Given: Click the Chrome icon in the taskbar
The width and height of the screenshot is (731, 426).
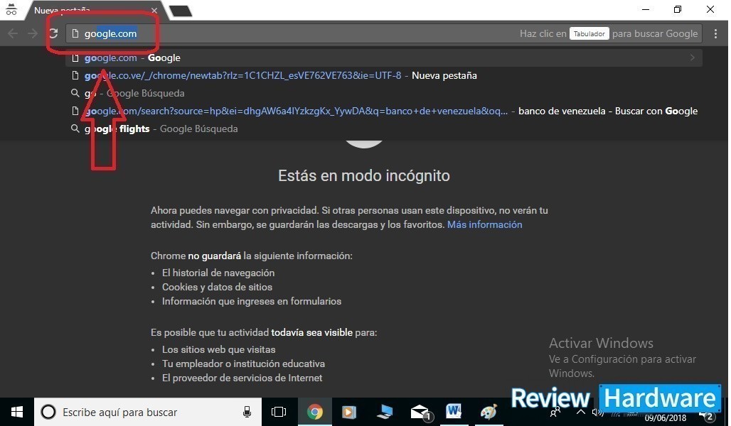Looking at the screenshot, I should pyautogui.click(x=315, y=412).
